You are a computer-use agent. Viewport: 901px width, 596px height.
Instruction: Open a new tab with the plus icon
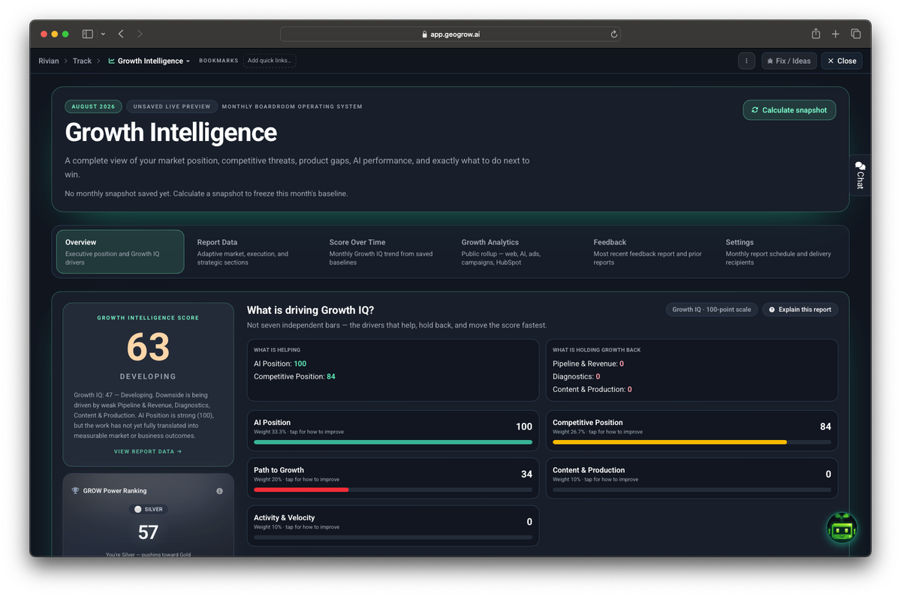pyautogui.click(x=836, y=34)
